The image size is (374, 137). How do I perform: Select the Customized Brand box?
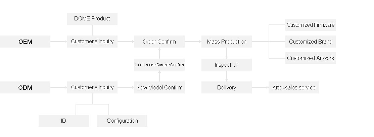pos(310,42)
